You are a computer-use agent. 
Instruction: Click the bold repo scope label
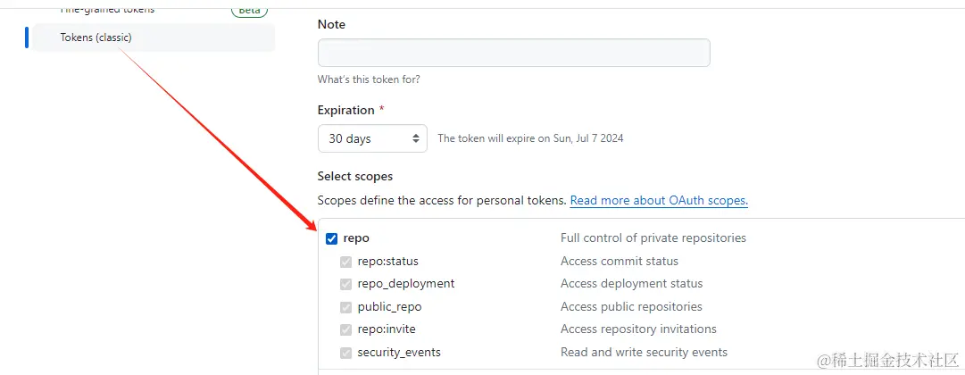pos(356,238)
